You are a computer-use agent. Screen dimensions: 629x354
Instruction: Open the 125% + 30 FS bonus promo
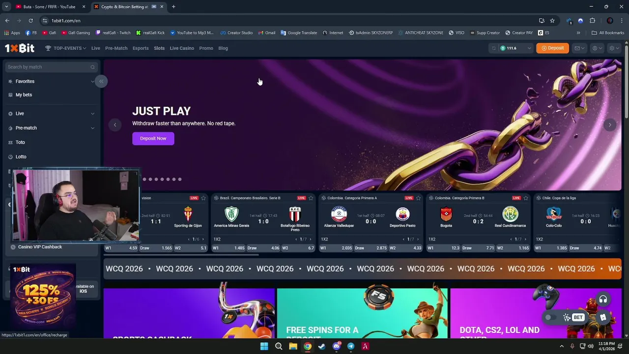point(43,296)
